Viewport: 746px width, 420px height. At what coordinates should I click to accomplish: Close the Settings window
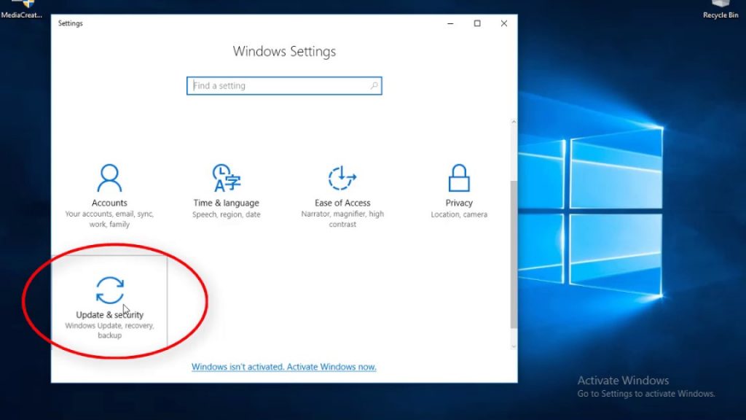click(503, 23)
